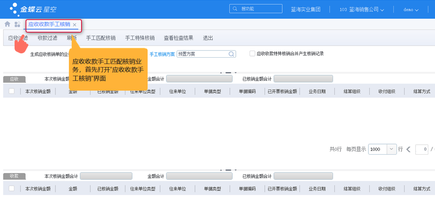Collapse-up arrow on splitter above 应收 section
Viewport: 435px width, 206px height.
(x=221, y=73)
